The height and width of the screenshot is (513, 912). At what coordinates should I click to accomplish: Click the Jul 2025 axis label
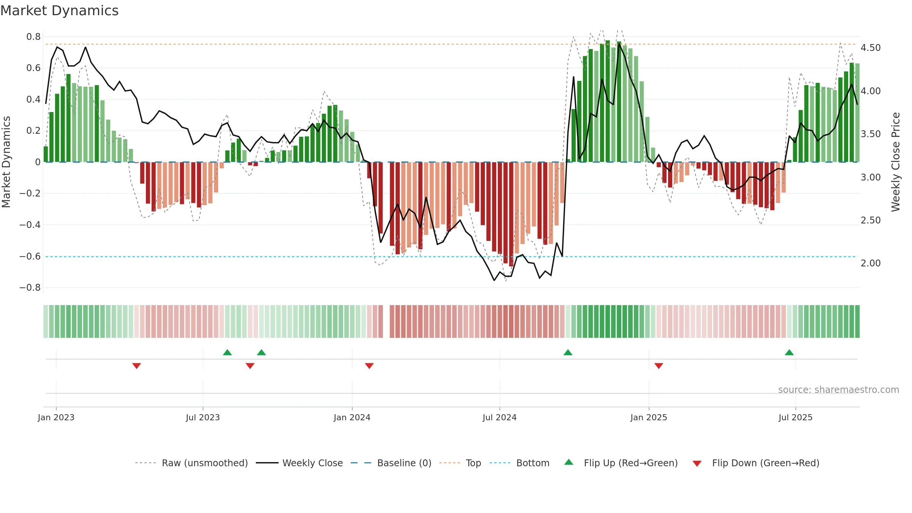[x=796, y=418]
